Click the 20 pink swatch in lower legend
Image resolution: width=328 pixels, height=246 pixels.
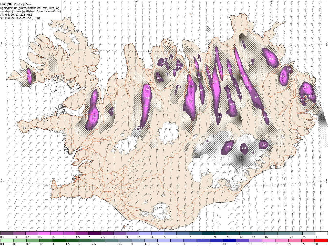pos(294,240)
